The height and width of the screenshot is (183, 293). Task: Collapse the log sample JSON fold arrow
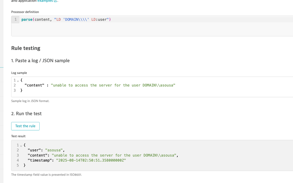(18, 81)
